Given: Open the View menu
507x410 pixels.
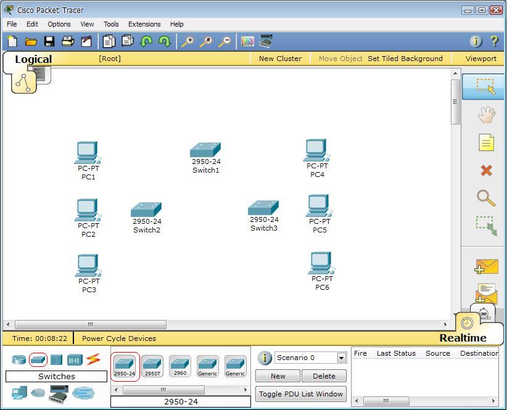Looking at the screenshot, I should pyautogui.click(x=87, y=24).
